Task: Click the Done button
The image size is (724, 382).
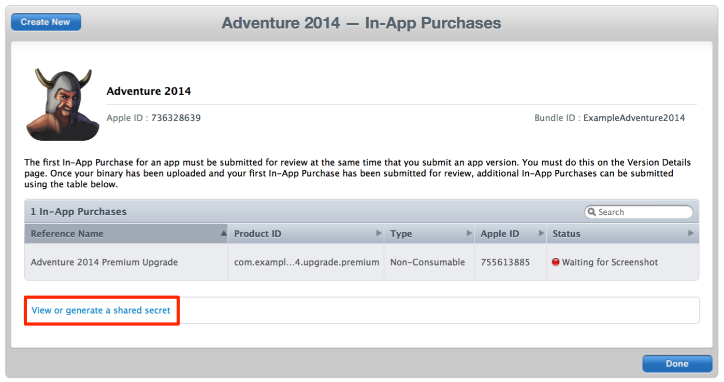Action: (x=677, y=363)
